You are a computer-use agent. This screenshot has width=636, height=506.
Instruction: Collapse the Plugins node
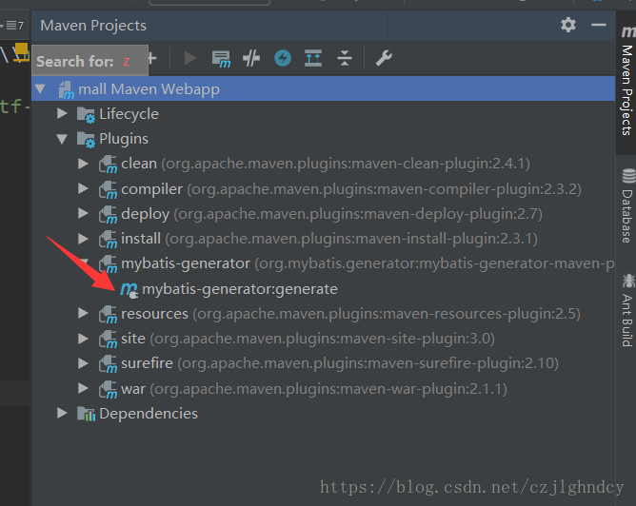click(x=62, y=139)
